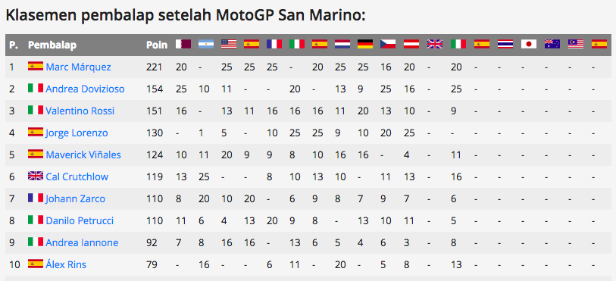Click the Japan flag column header
This screenshot has height=281, width=616.
click(529, 44)
